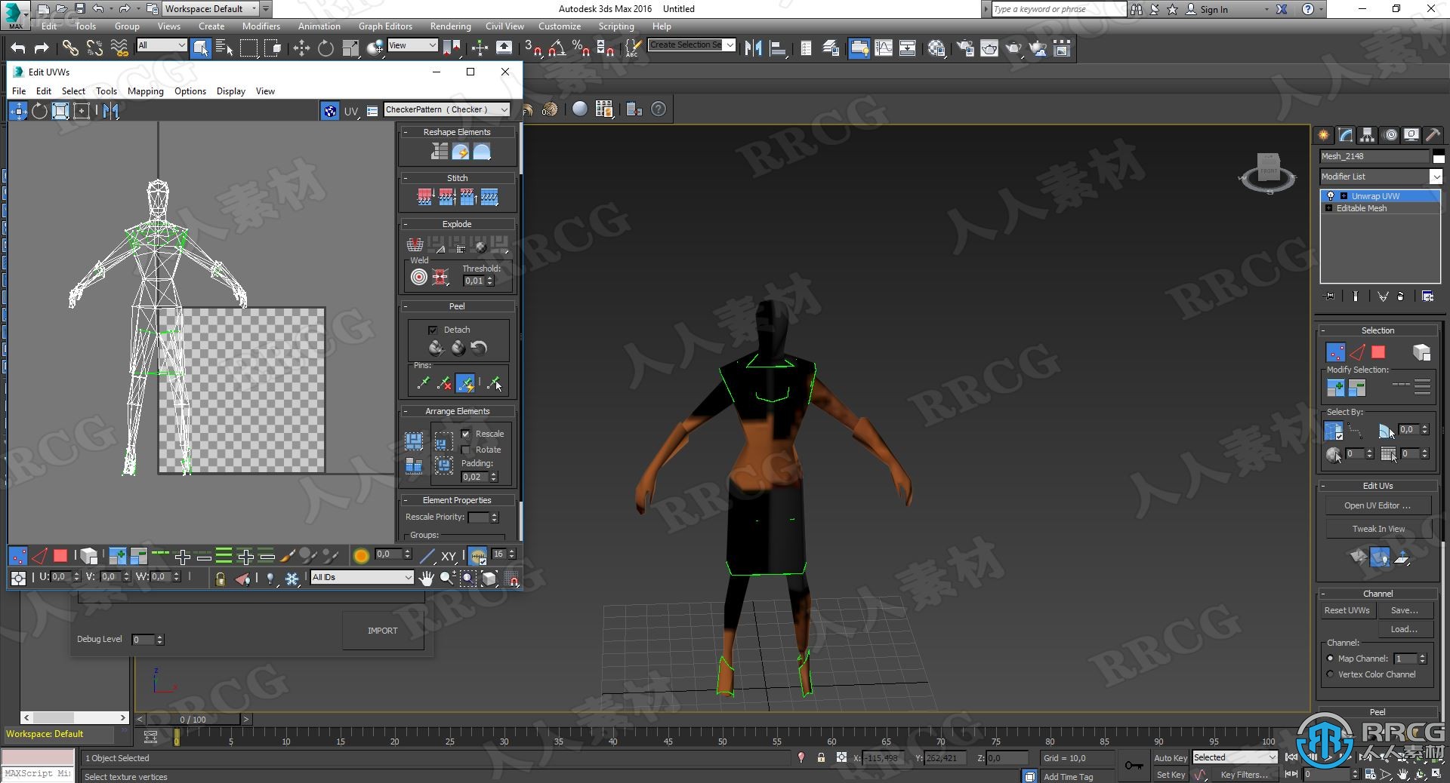Click the Pan View hand icon
Image resolution: width=1450 pixels, height=783 pixels.
click(x=427, y=578)
